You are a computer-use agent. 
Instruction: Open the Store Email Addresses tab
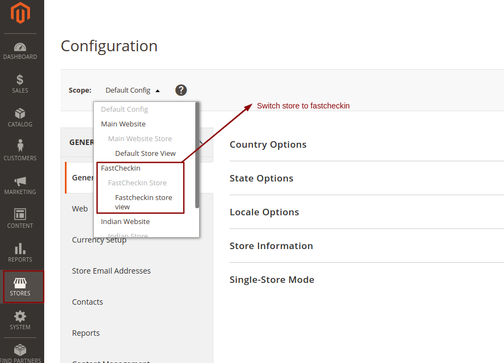111,271
